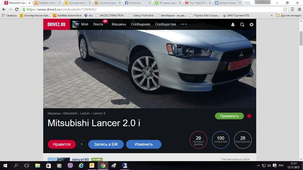Switch to the Добро пожало tab
The height and width of the screenshot is (170, 303).
pos(228,3)
